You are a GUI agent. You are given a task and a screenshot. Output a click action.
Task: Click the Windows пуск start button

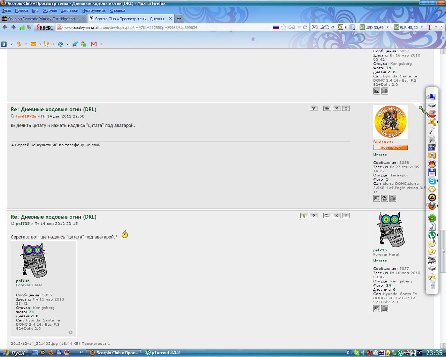13,353
